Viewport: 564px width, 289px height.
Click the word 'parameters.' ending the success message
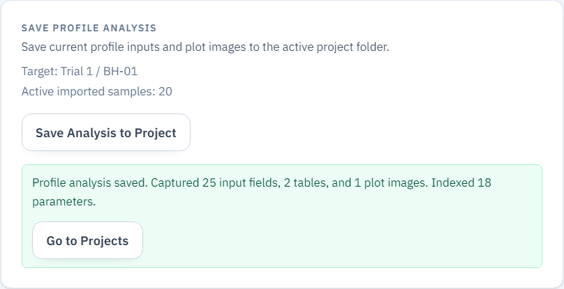(x=64, y=201)
